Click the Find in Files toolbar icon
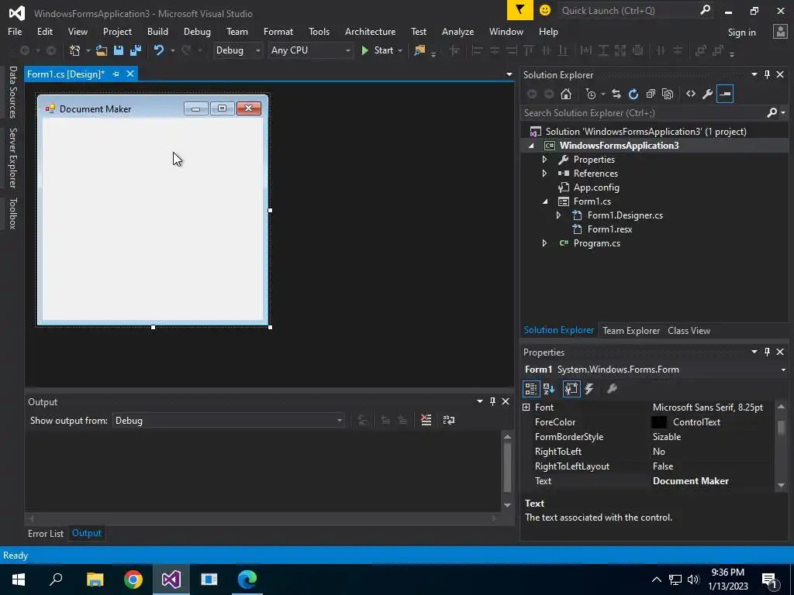Screen dimensions: 794x595 [419, 50]
